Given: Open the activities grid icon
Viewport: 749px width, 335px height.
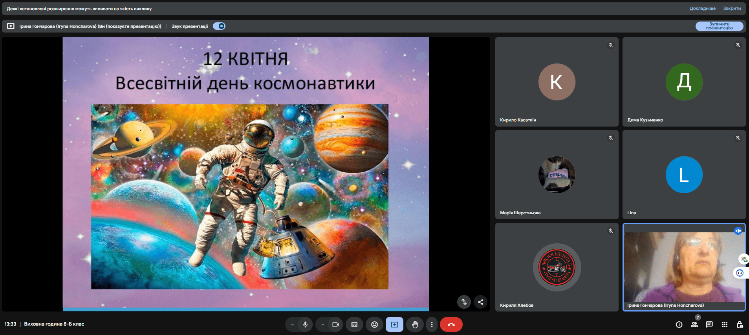Looking at the screenshot, I should click(x=725, y=324).
